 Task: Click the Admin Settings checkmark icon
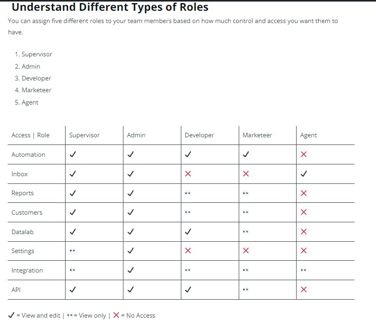pos(131,251)
